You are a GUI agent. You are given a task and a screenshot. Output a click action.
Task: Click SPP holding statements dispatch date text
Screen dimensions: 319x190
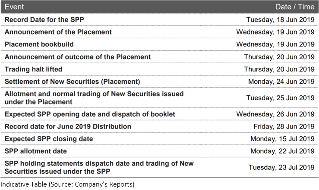(99, 168)
